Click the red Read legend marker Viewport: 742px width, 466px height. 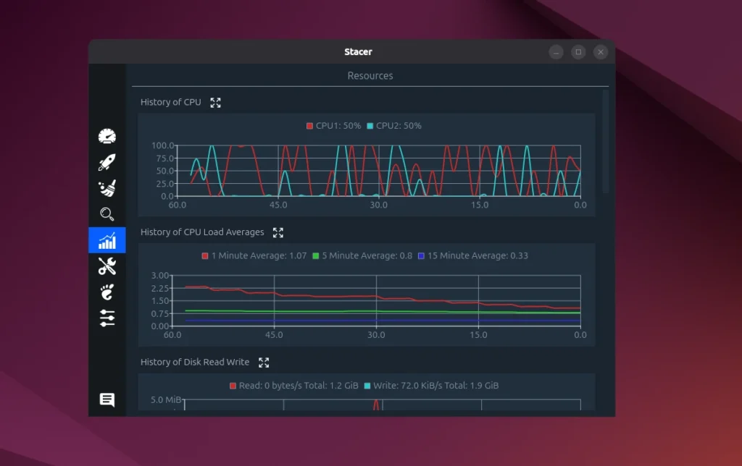pyautogui.click(x=233, y=386)
